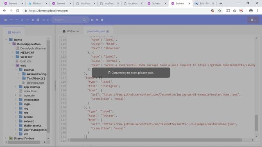
Task: Select the TestObject{ } item
Action: pyautogui.click(x=36, y=78)
